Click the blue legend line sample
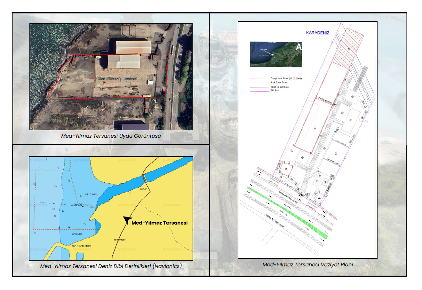Screen dimensions: 422x290 pos(259,79)
